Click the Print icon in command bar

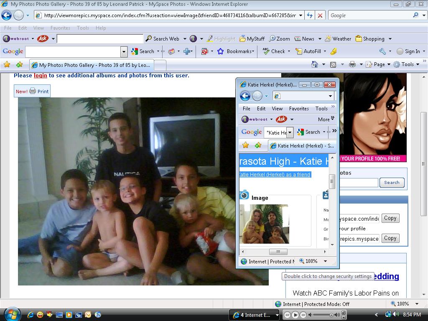coord(352,64)
